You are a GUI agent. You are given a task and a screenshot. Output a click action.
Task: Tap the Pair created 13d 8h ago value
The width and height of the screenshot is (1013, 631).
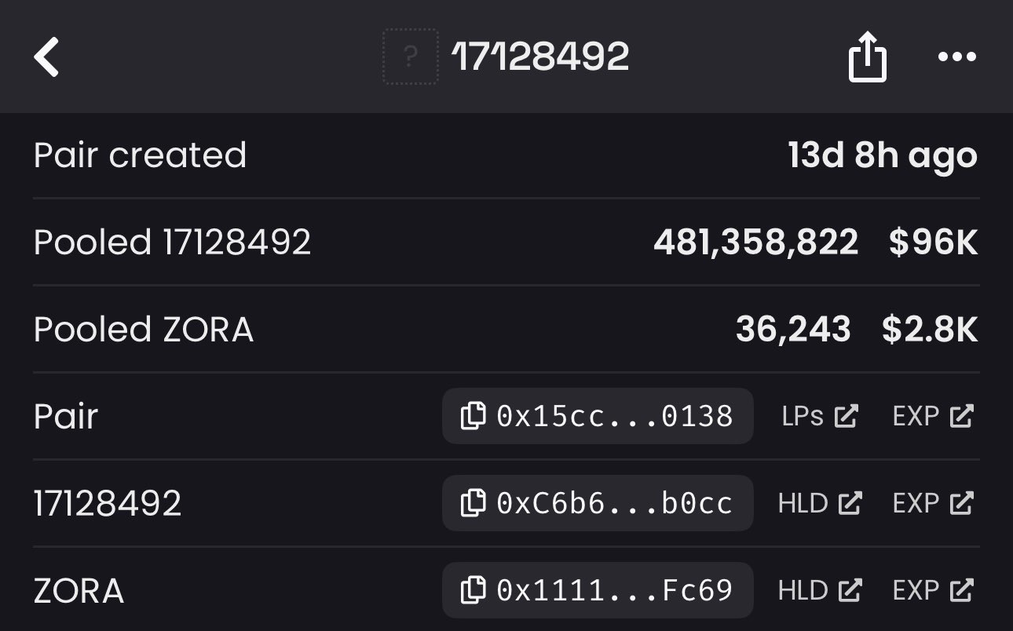(883, 156)
